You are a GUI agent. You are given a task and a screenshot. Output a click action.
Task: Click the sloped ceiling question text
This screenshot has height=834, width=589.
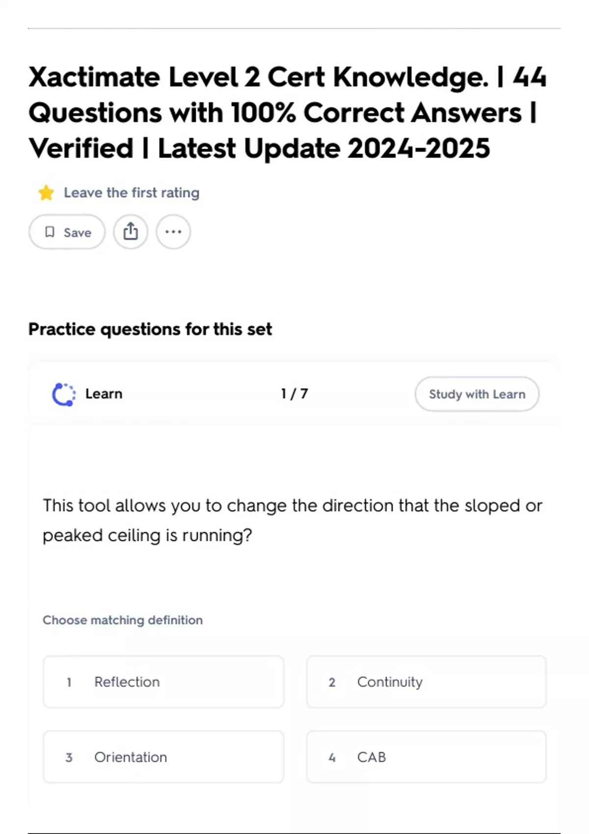coord(293,521)
